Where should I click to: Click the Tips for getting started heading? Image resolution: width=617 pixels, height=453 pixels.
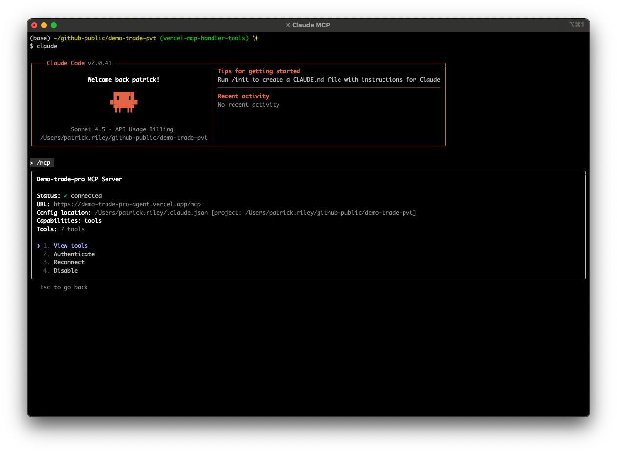point(258,71)
